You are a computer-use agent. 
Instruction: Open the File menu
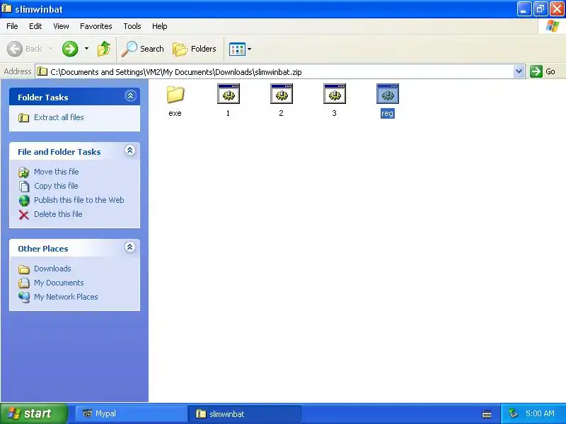[12, 26]
